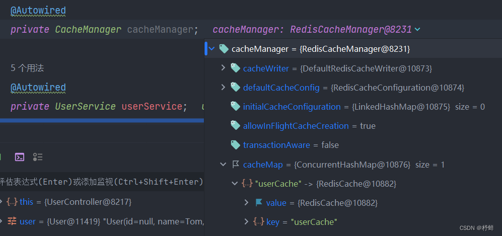Click the tag icon beside initialCacheConfiguration
502x236 pixels.
coord(235,107)
